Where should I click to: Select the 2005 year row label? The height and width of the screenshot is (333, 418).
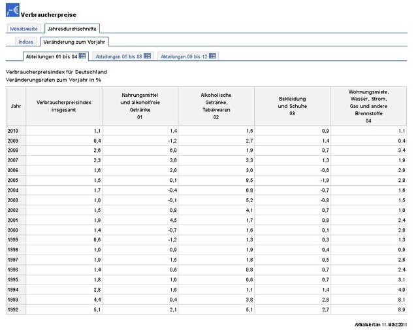pos(13,181)
